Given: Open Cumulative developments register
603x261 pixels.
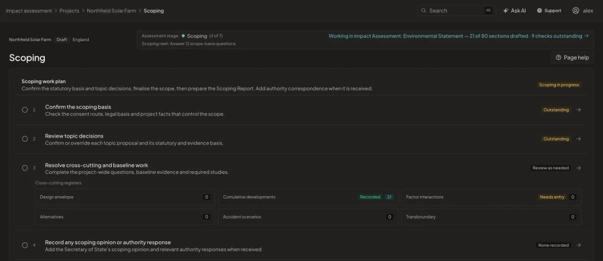Looking at the screenshot, I should pyautogui.click(x=308, y=197).
